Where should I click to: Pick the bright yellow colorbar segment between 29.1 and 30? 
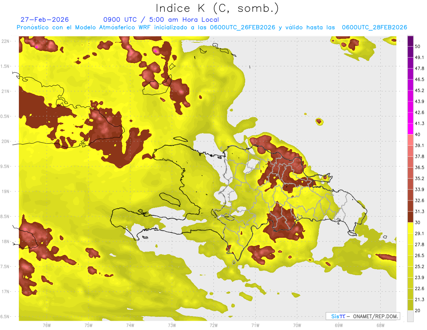(x=410, y=228)
